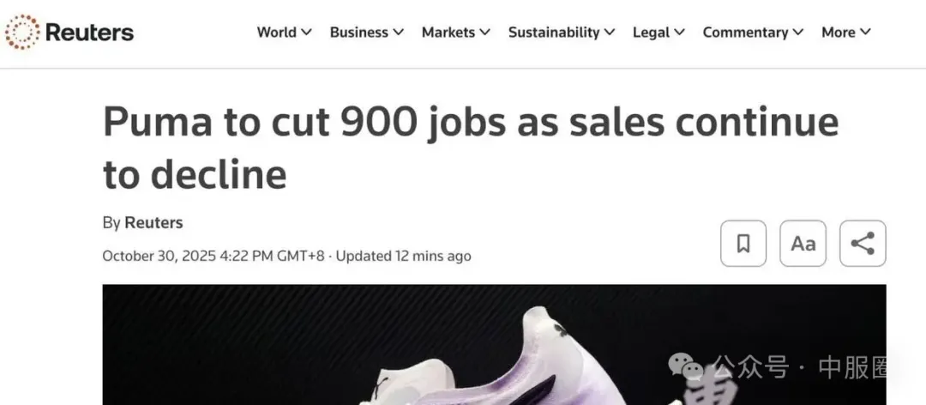The image size is (926, 405).
Task: Expand the More menu chevron
Action: (x=866, y=32)
